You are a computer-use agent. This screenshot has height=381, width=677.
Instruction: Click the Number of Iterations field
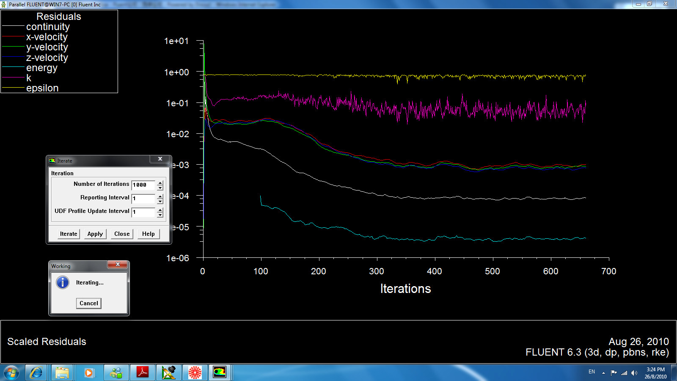click(143, 185)
